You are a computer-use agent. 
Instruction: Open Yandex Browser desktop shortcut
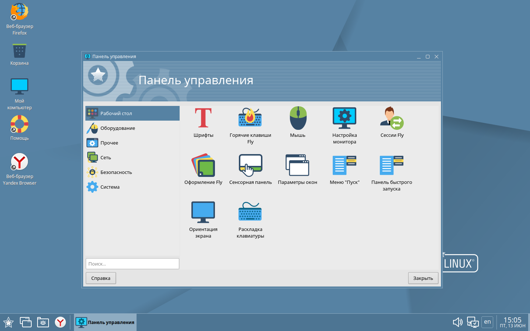[20, 169]
